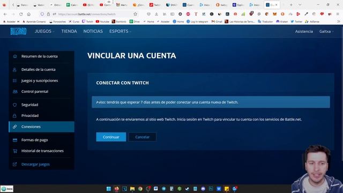
Task: Click the page vertical scrollbar
Action: 342,94
